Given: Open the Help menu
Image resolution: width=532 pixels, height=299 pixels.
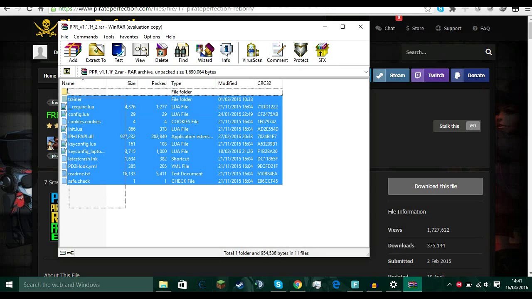Looking at the screenshot, I should (170, 37).
